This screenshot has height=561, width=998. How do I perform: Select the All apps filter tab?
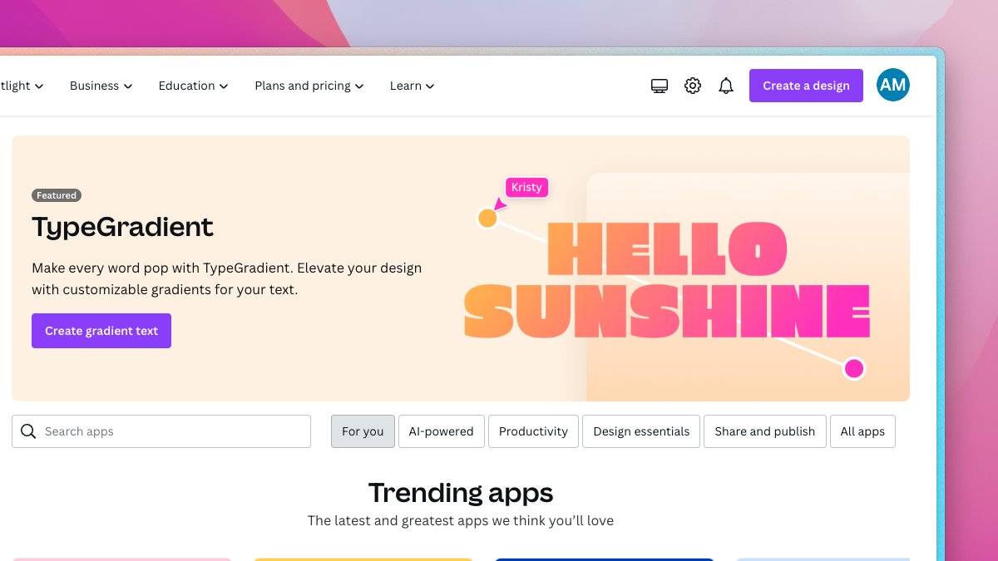click(x=862, y=431)
